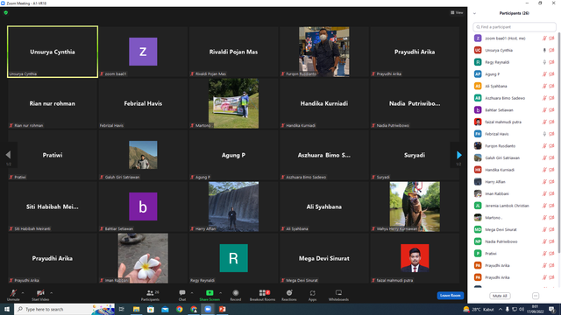Go to previous gallery page arrow
Image resolution: width=561 pixels, height=315 pixels.
tap(8, 155)
